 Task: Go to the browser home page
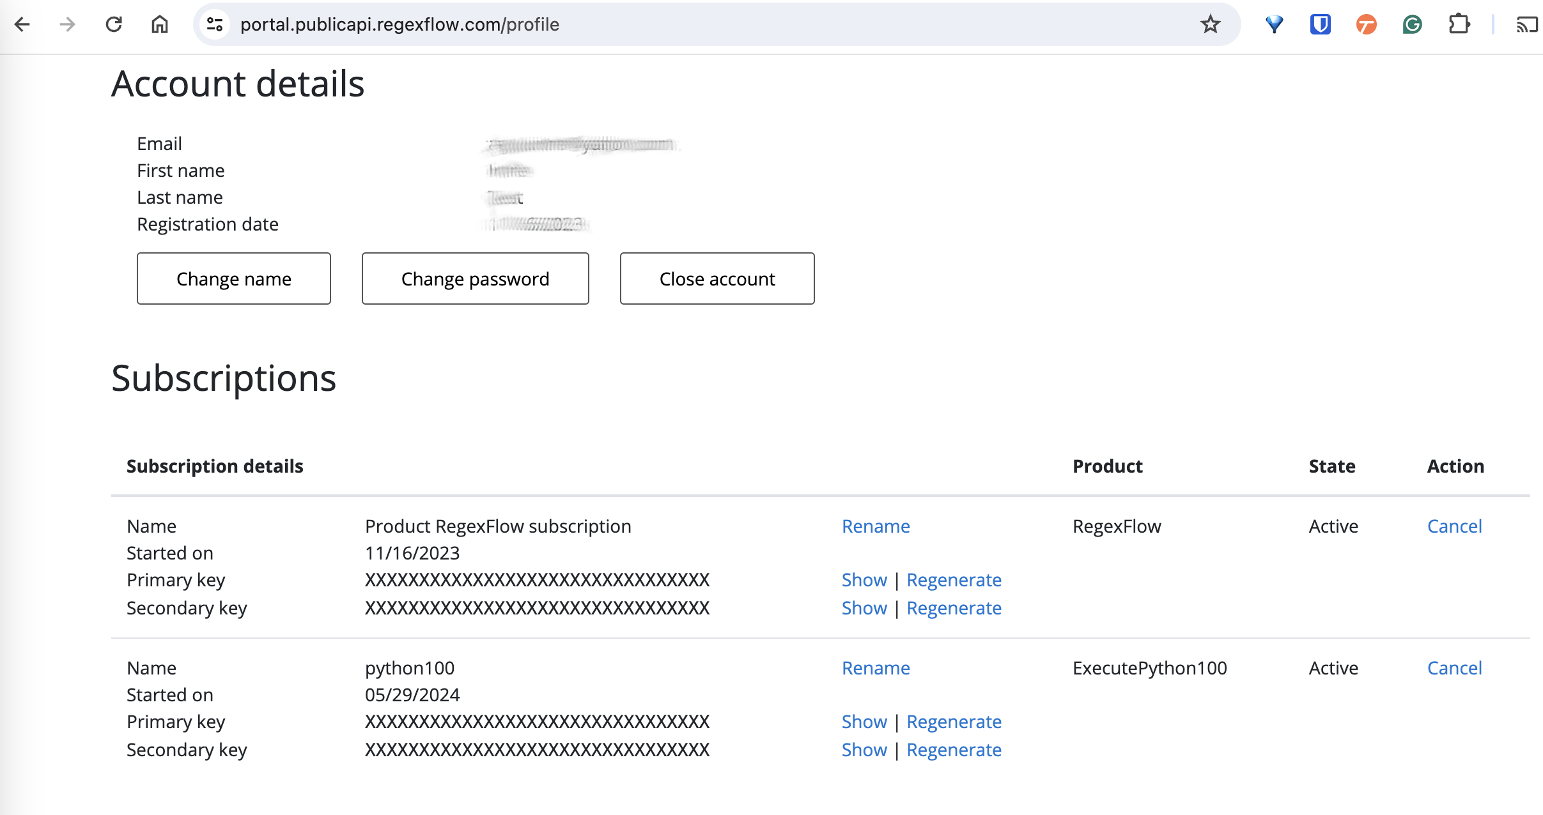(159, 24)
